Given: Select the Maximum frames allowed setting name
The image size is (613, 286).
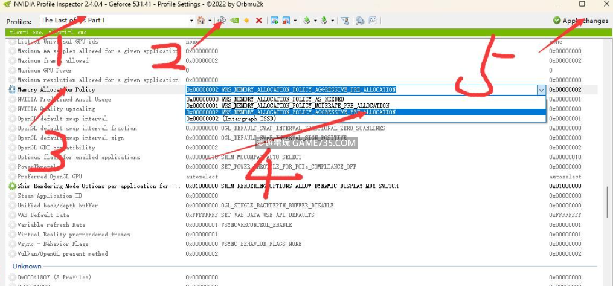Looking at the screenshot, I should click(53, 60).
